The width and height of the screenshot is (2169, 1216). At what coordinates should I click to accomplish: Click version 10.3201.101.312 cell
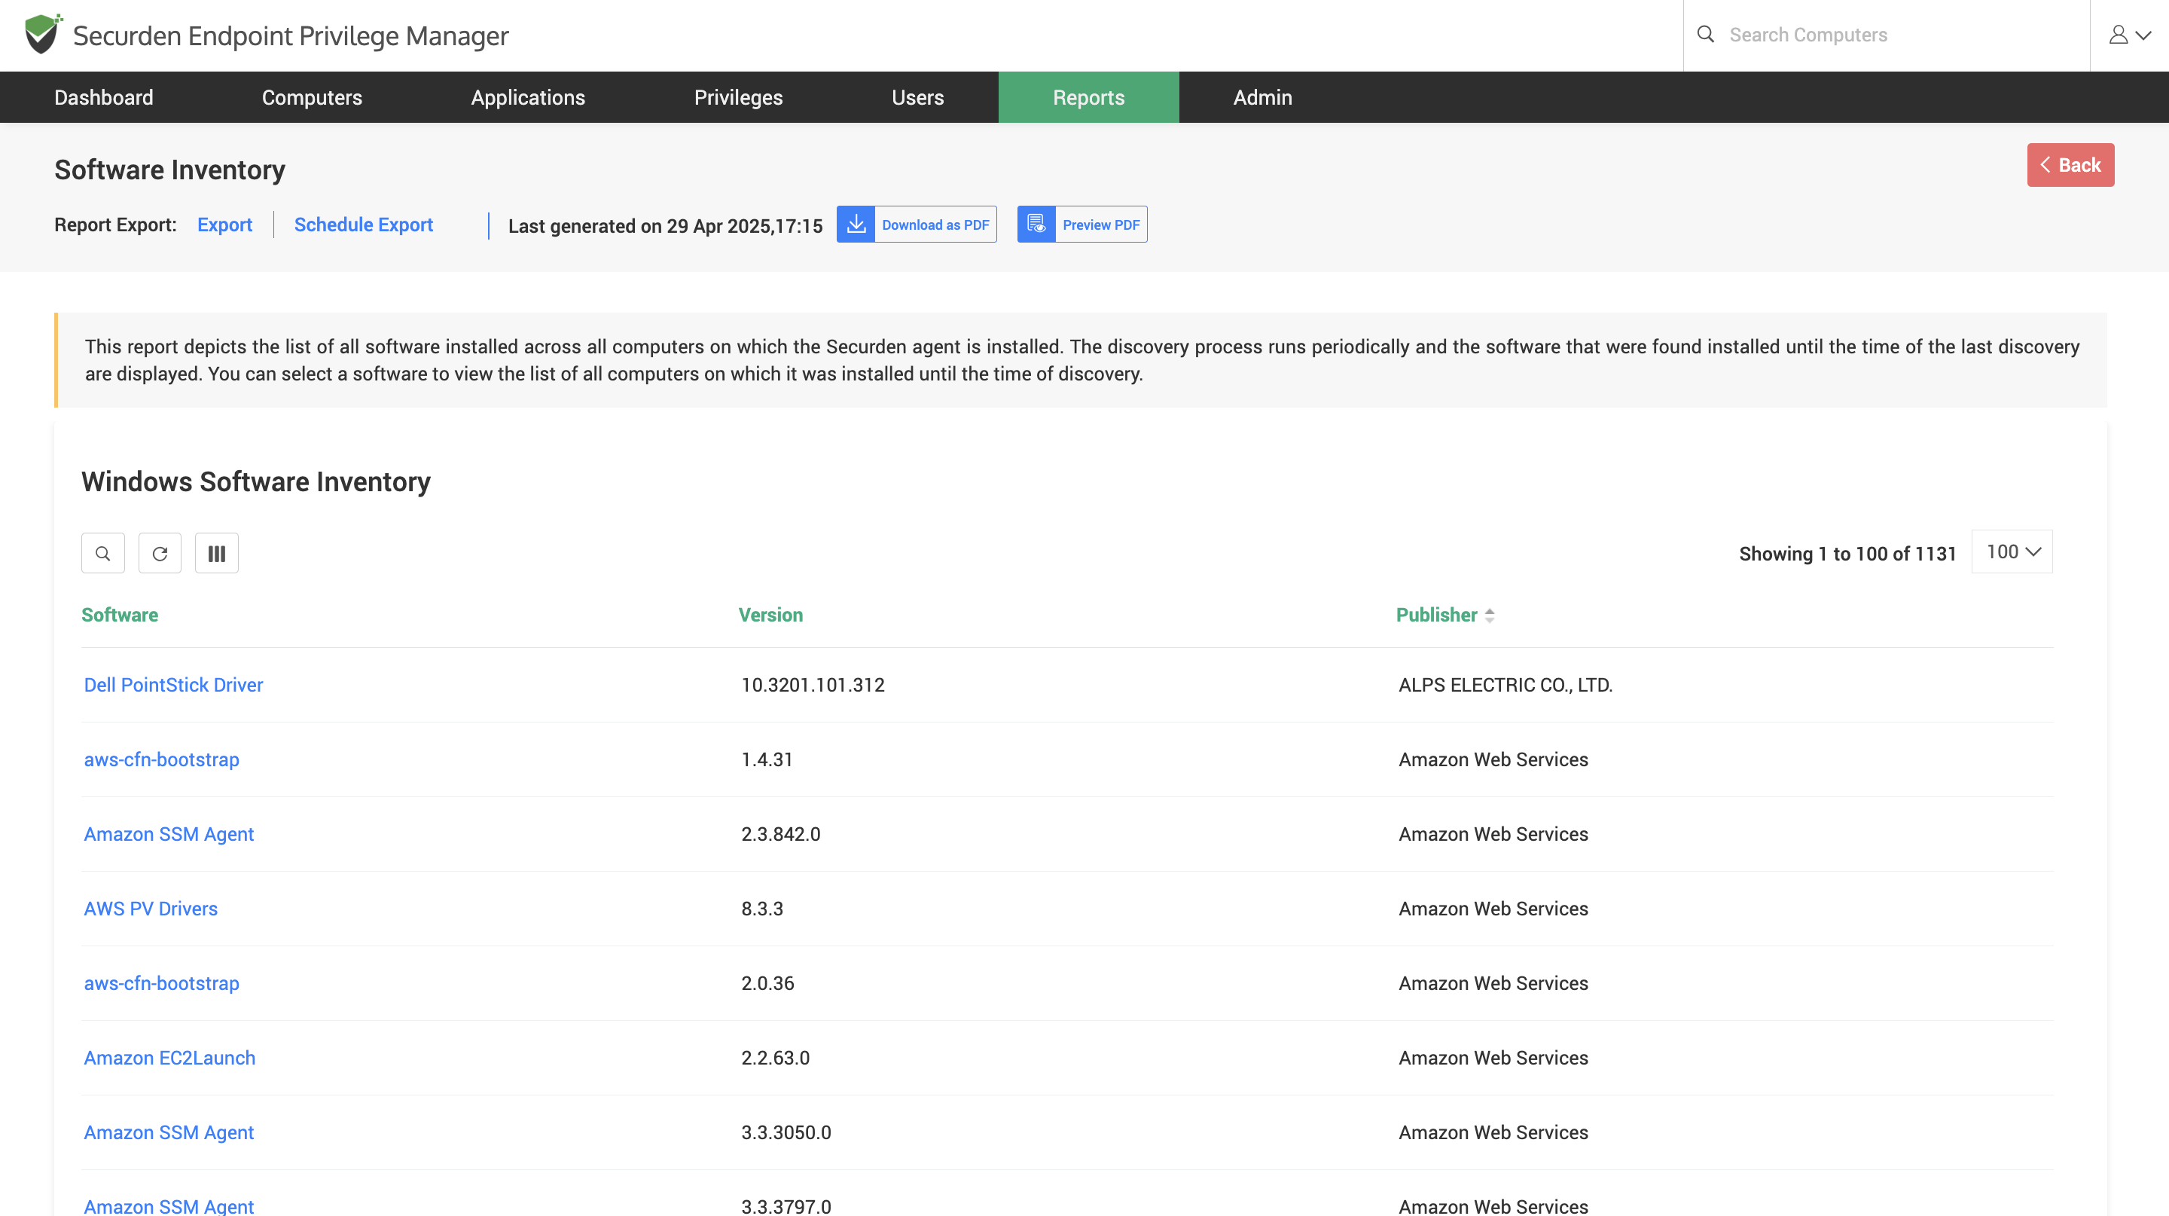(813, 685)
